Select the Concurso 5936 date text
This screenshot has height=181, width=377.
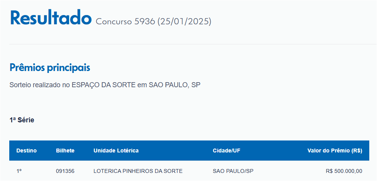(x=154, y=22)
